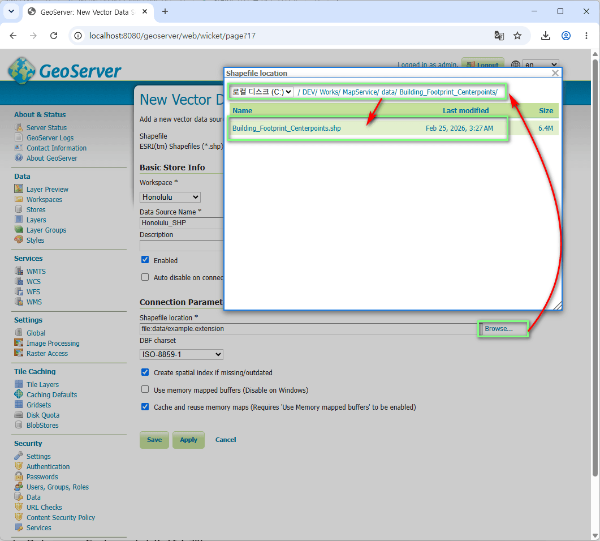Viewport: 600px width, 541px height.
Task: Click the Caching Defaults globe icon
Action: pyautogui.click(x=18, y=394)
